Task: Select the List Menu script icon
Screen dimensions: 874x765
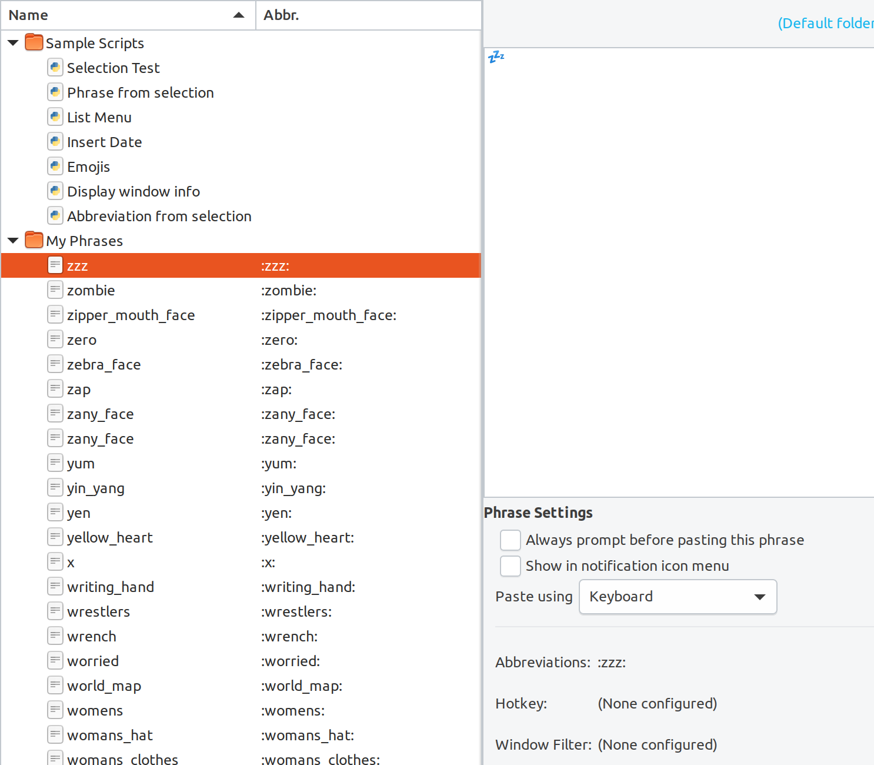Action: coord(55,117)
